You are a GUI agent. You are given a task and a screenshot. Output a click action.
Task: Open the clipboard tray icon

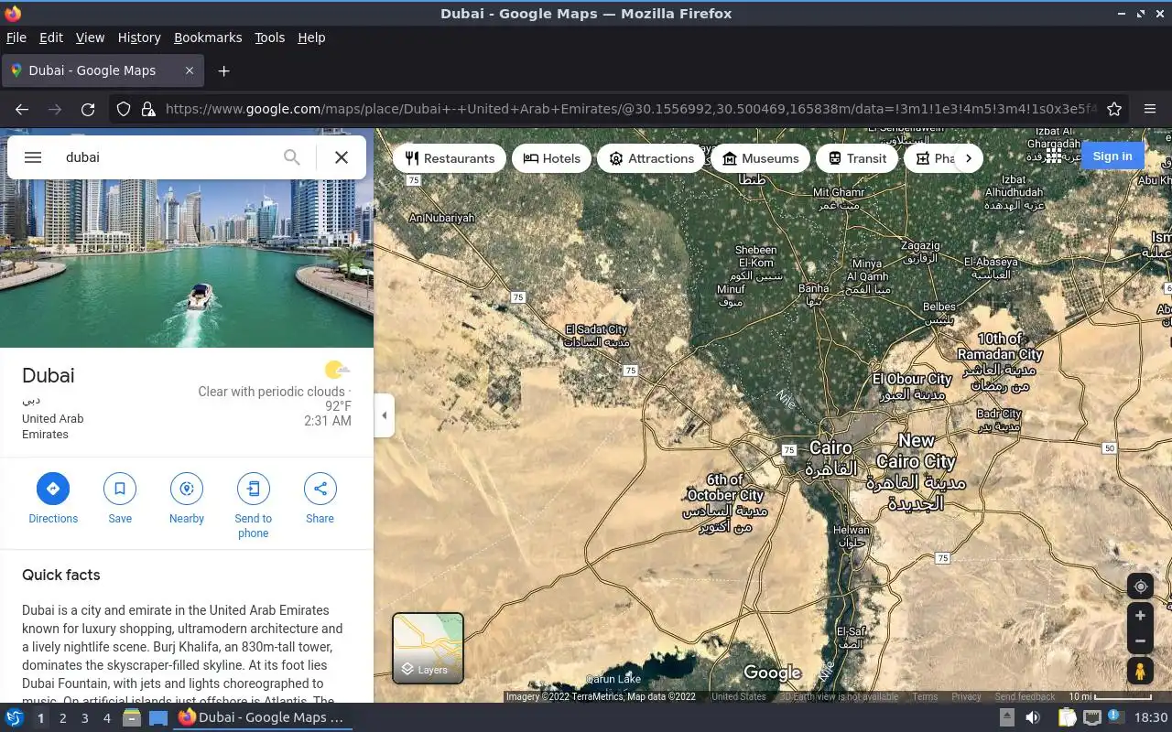1067,717
